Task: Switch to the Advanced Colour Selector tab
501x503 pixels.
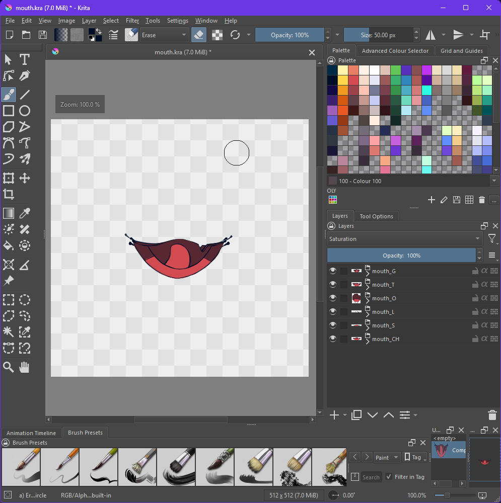Action: (395, 51)
